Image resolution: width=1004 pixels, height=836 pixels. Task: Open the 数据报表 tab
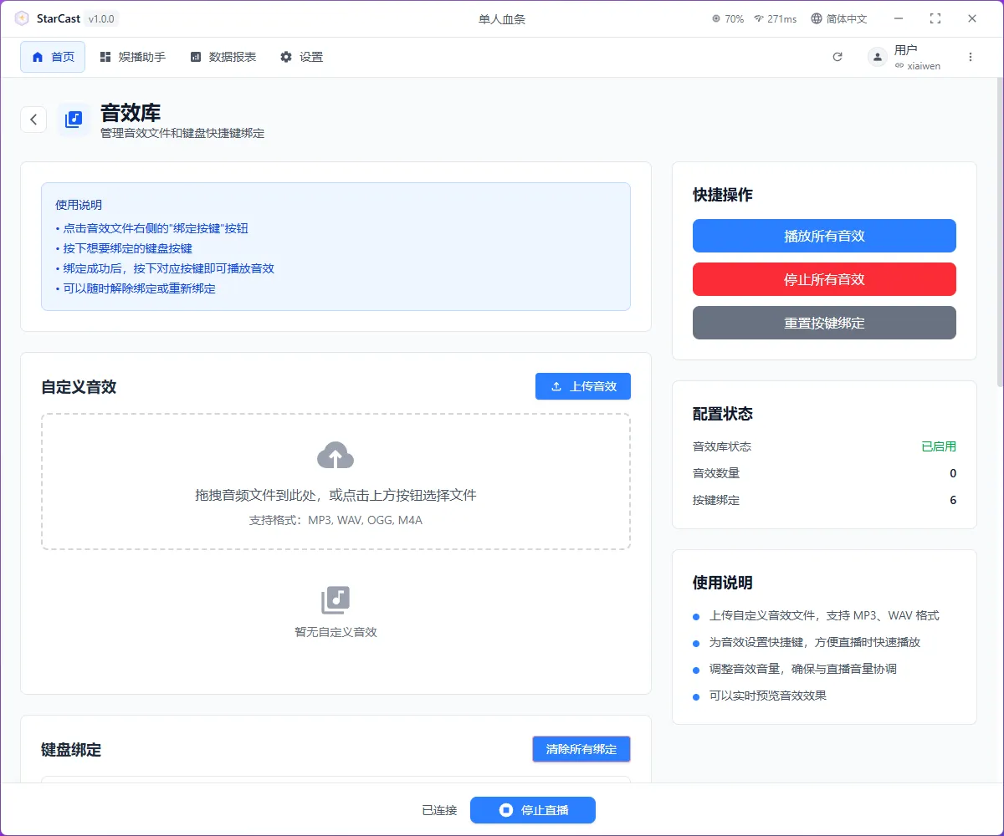click(223, 58)
